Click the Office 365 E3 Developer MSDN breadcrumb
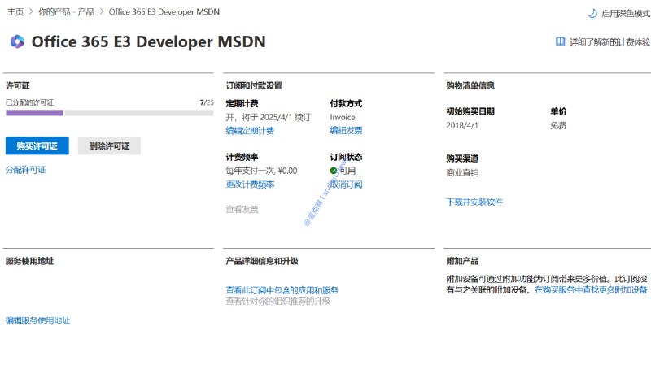 (x=164, y=12)
